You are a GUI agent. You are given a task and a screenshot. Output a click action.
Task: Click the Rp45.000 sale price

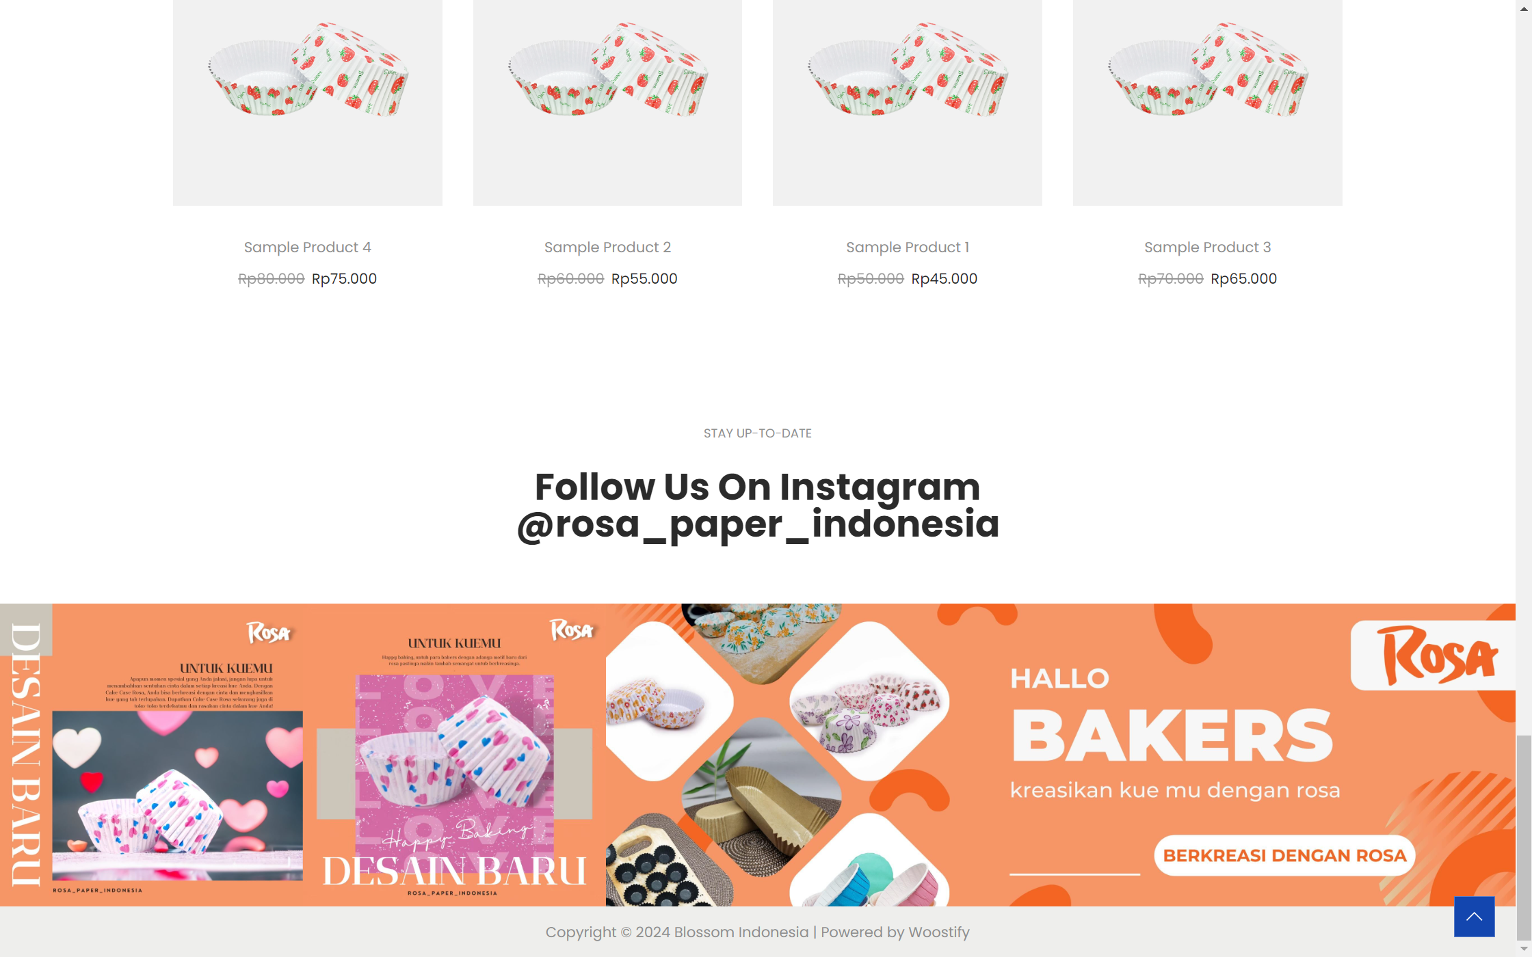(x=944, y=279)
